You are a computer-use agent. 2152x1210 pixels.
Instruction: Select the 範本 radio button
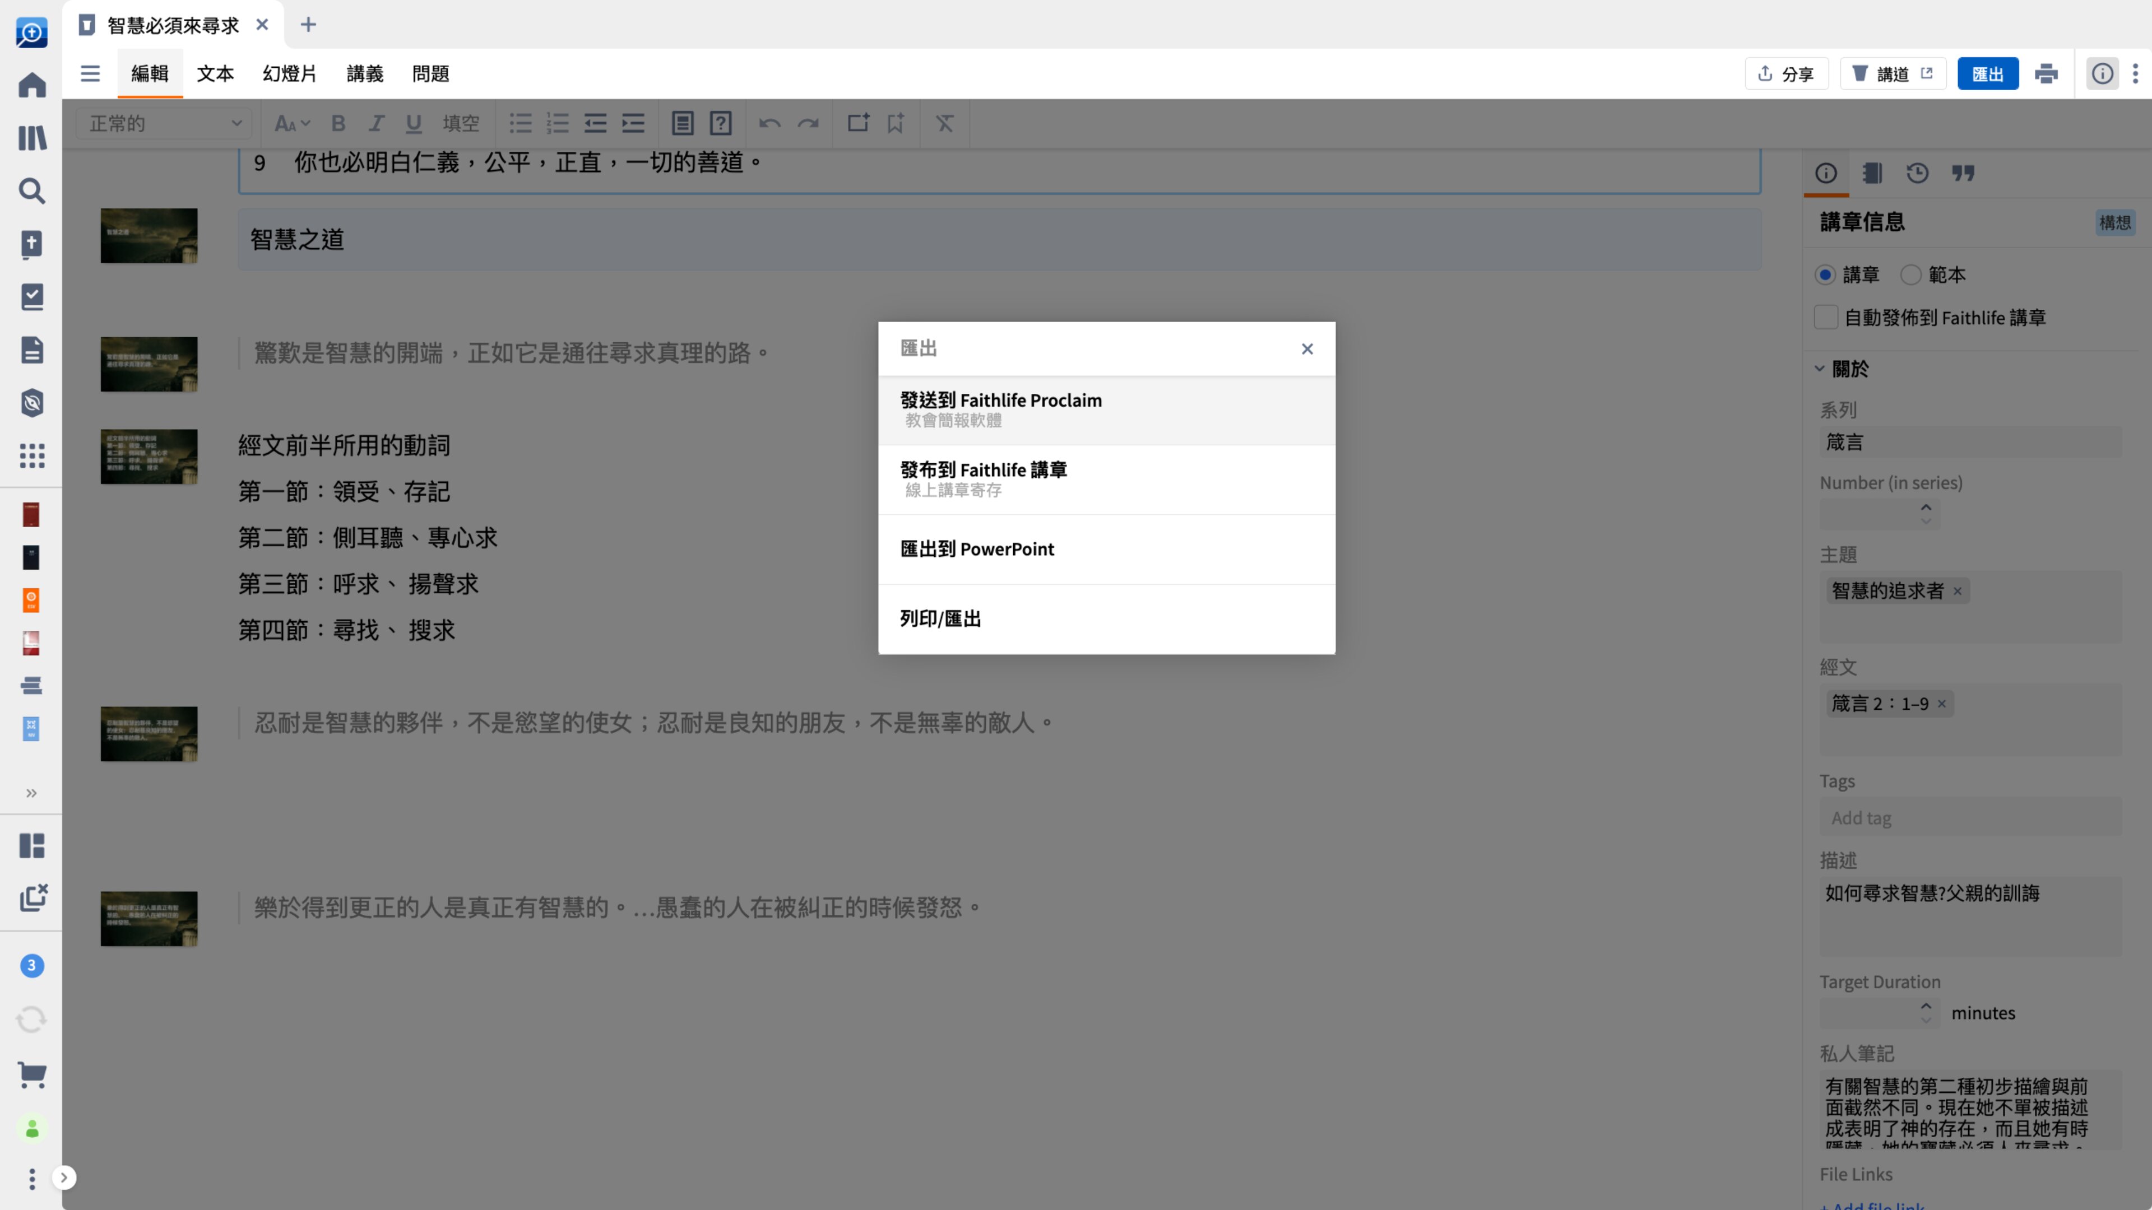click(x=1910, y=274)
